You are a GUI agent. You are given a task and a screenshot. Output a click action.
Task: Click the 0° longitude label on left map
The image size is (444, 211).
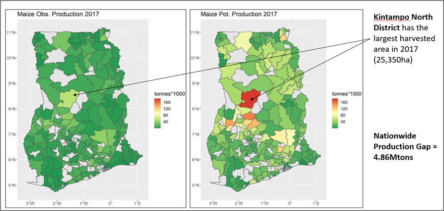point(110,204)
